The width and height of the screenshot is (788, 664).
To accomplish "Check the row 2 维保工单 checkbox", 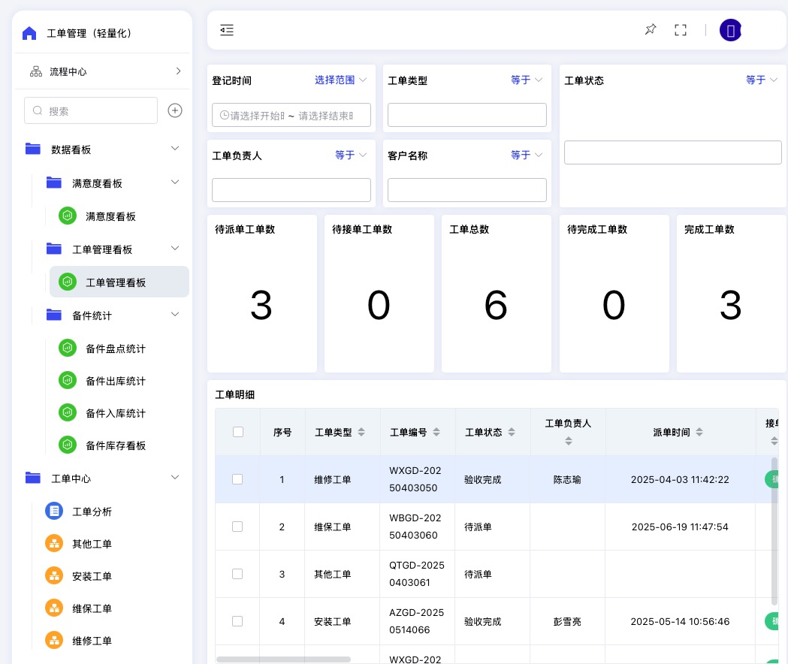I will tap(237, 527).
